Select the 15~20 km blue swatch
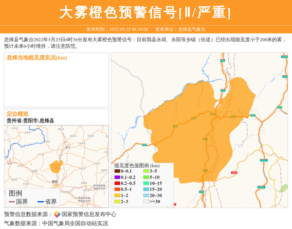This screenshot has width=292, height=229. 146,189
